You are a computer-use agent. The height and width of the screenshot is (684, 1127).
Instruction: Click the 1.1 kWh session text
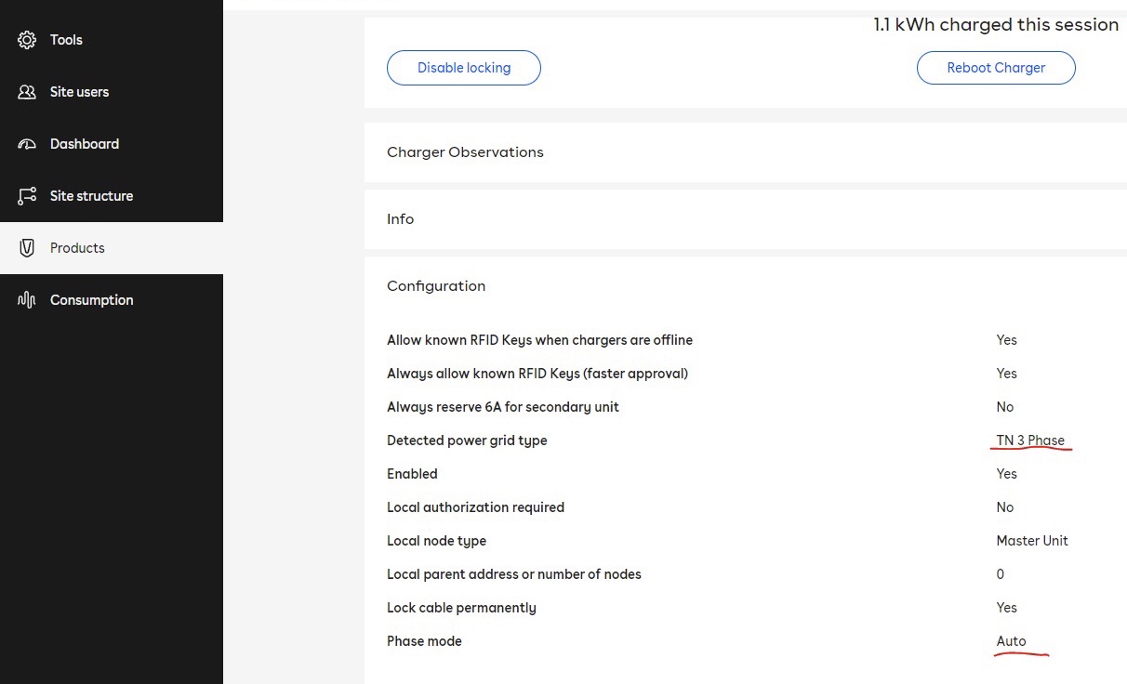pos(996,24)
